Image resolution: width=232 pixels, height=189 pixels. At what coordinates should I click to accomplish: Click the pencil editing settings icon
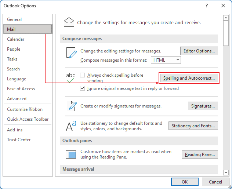click(x=71, y=53)
